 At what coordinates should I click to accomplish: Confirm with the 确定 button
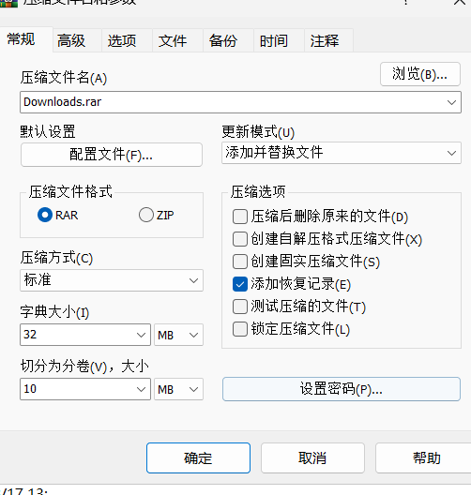[x=198, y=457]
